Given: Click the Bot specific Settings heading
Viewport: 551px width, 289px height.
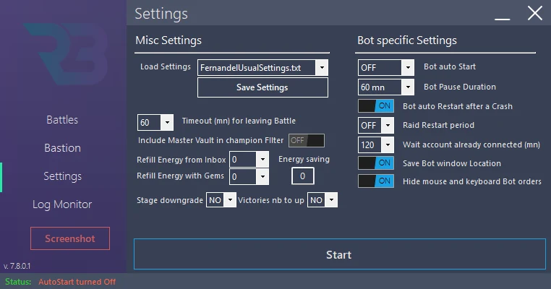Looking at the screenshot, I should [x=407, y=40].
